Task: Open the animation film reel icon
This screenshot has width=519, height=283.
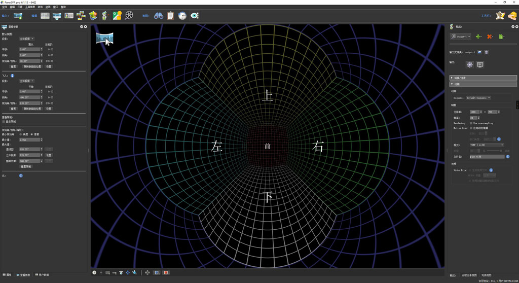Action: click(x=129, y=15)
